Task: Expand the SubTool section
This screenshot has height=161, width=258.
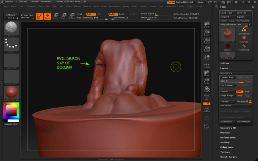Action: [x=225, y=63]
